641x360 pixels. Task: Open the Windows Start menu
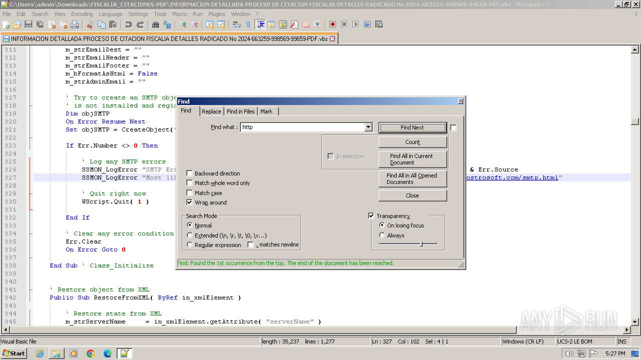pos(14,353)
